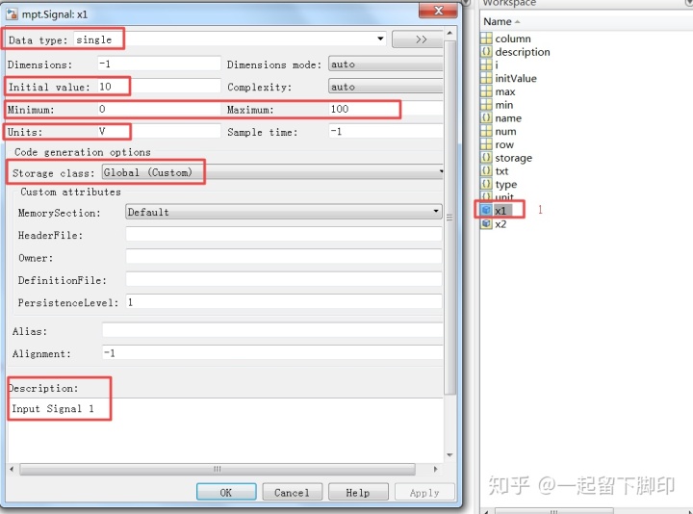Click the Help button
The height and width of the screenshot is (514, 693).
pos(358,492)
